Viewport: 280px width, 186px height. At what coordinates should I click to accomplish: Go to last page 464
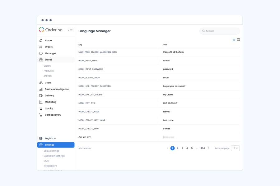203,148
